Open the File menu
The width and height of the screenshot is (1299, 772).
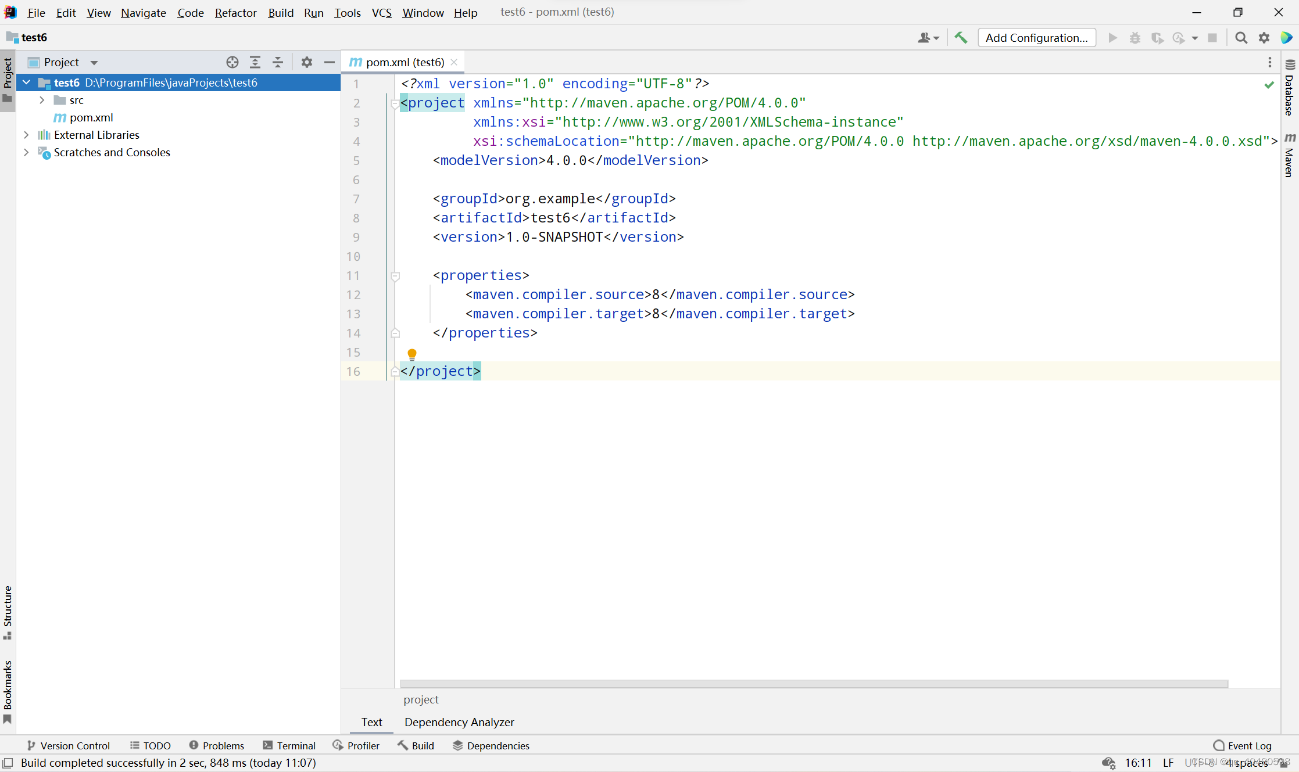click(36, 12)
